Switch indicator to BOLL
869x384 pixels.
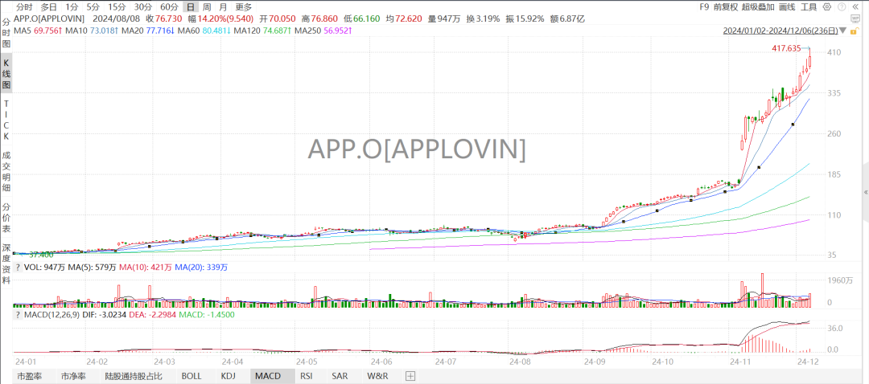(192, 376)
